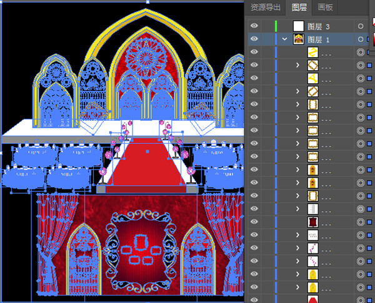The image size is (375, 303).
Task: Hide the red carpet sublayer at panel bottom
Action: click(254, 300)
